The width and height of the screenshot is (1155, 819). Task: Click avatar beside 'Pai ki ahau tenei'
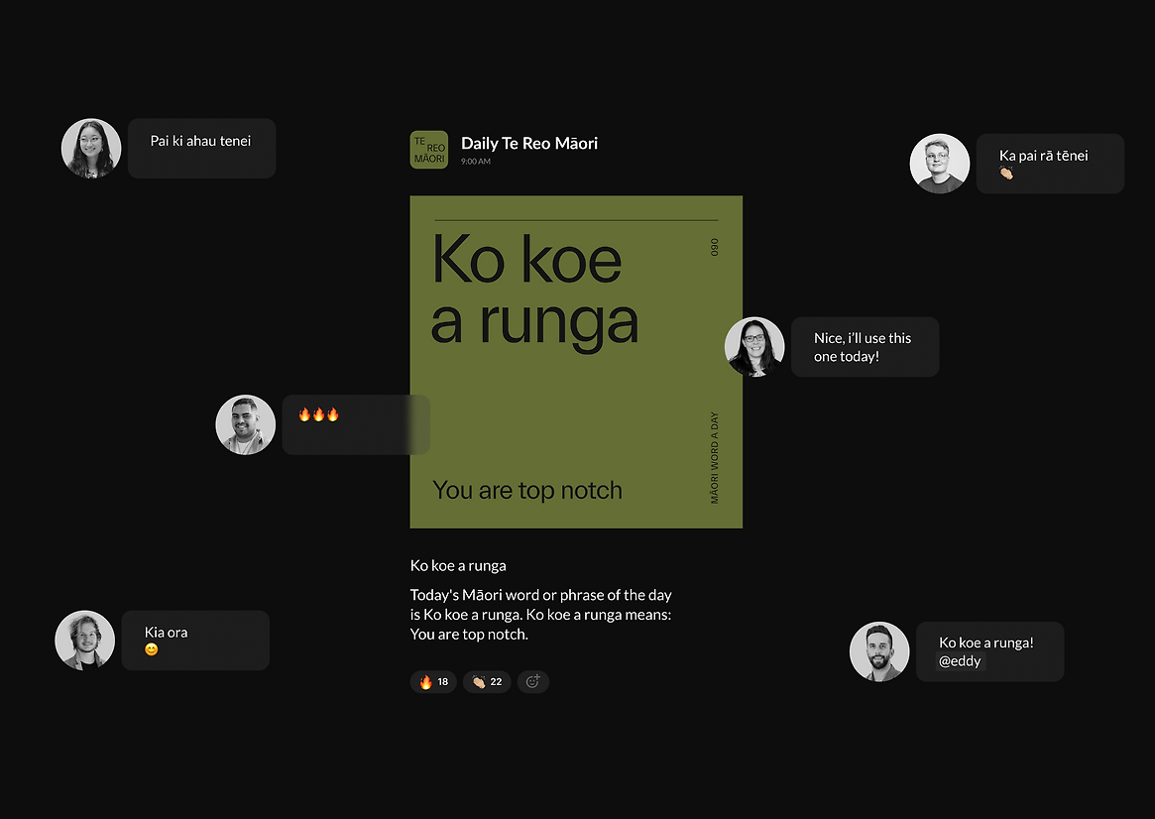(x=91, y=149)
